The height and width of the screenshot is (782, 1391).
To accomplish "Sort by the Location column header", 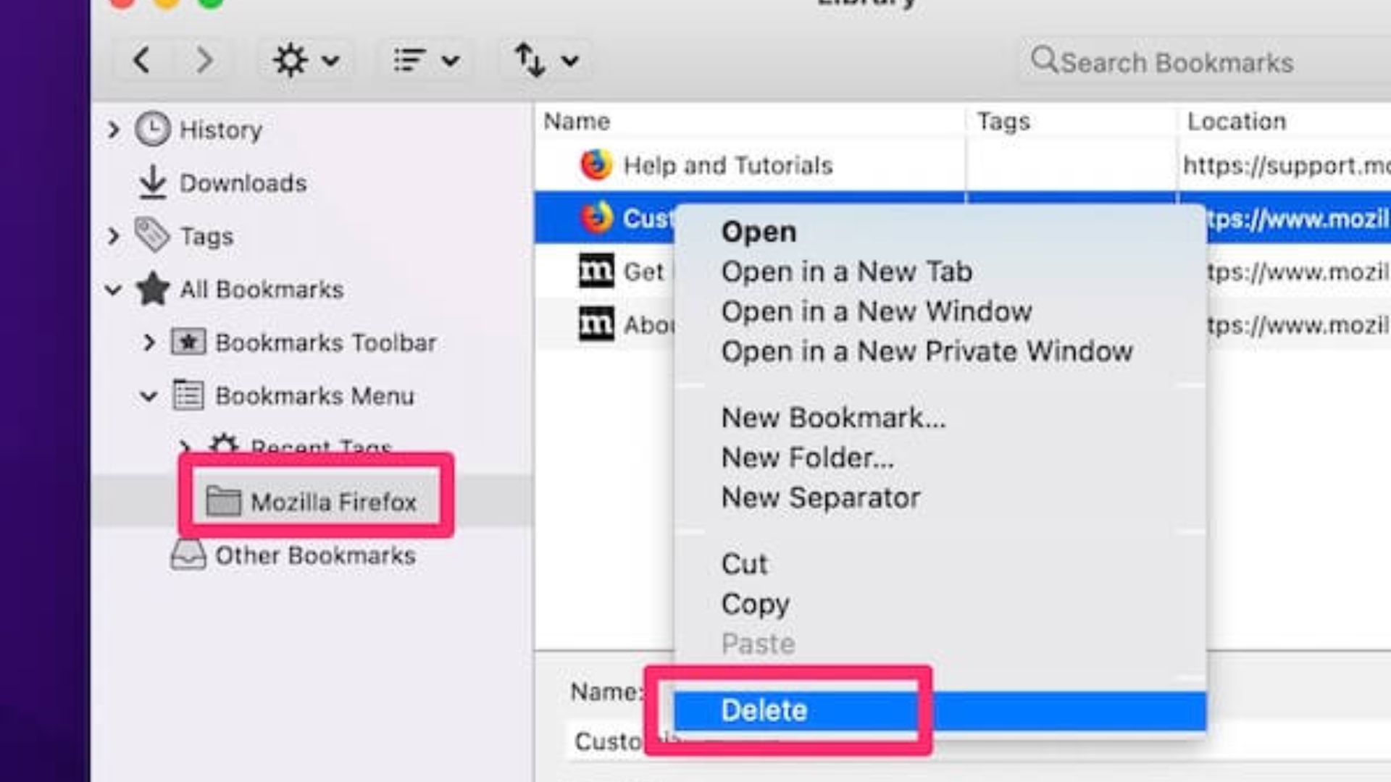I will coord(1236,122).
